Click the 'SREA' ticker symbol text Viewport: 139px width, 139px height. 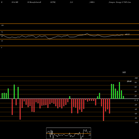(92, 2)
